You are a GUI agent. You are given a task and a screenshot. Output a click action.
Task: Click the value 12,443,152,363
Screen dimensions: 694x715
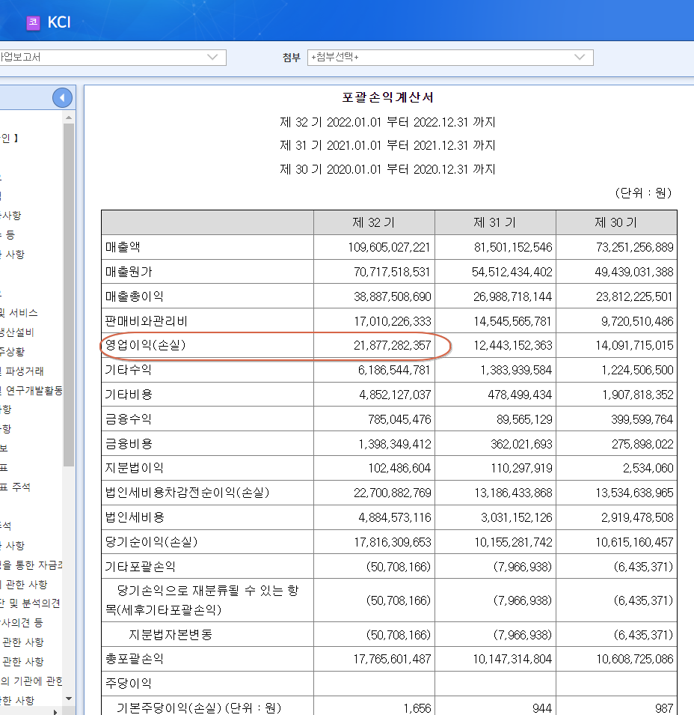pos(513,345)
